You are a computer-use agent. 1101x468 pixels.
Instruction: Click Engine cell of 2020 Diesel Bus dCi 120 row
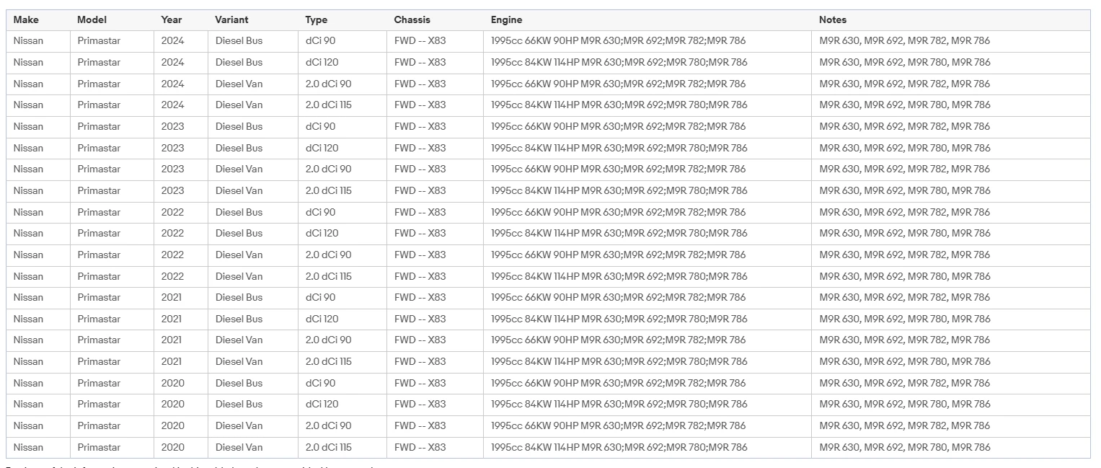(619, 405)
